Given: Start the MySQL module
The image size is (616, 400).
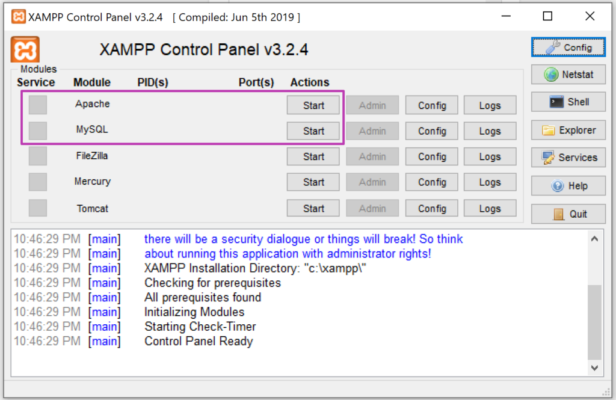Looking at the screenshot, I should pyautogui.click(x=313, y=131).
